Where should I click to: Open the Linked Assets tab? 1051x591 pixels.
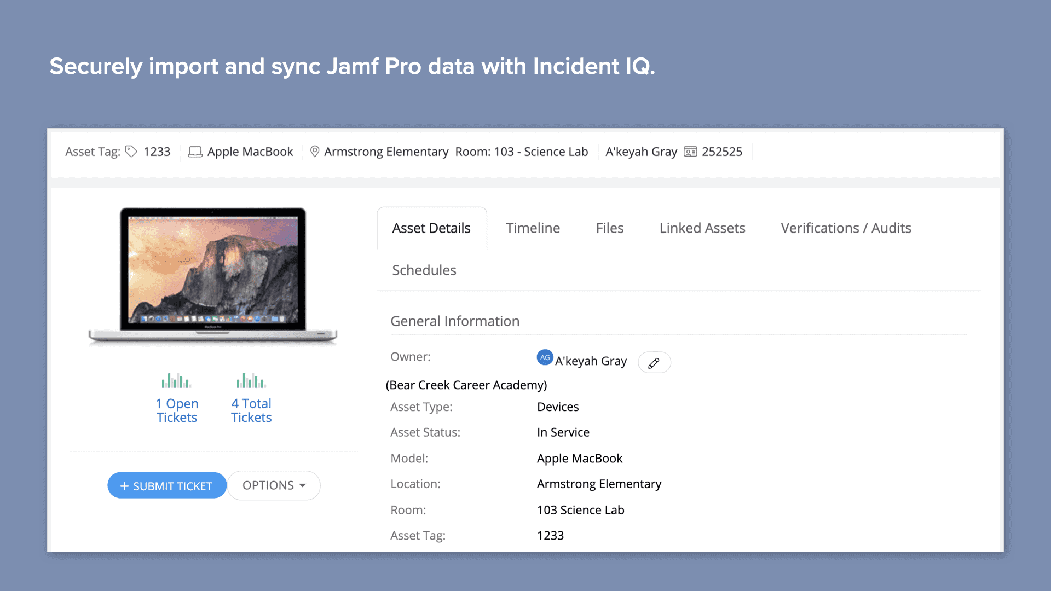702,228
